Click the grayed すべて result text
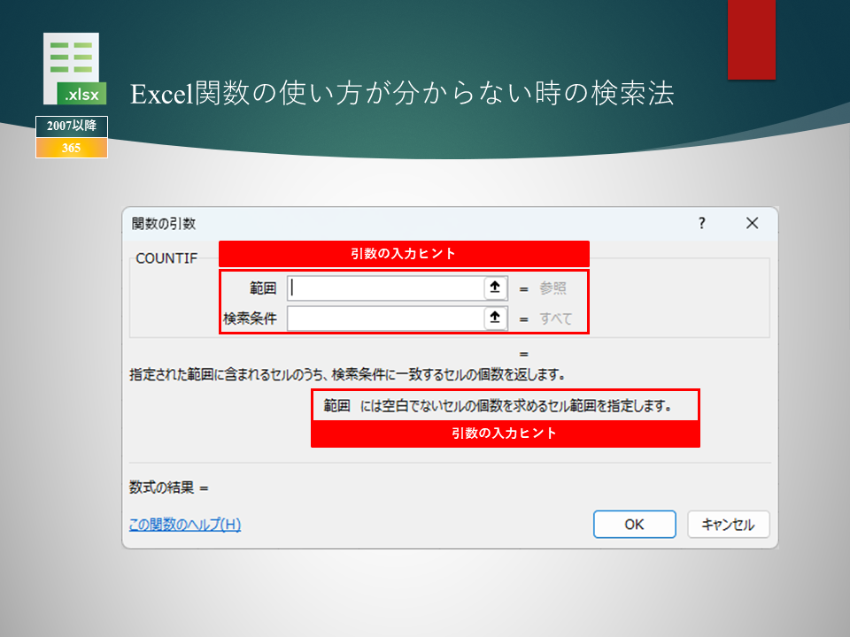This screenshot has width=850, height=637. pos(556,319)
